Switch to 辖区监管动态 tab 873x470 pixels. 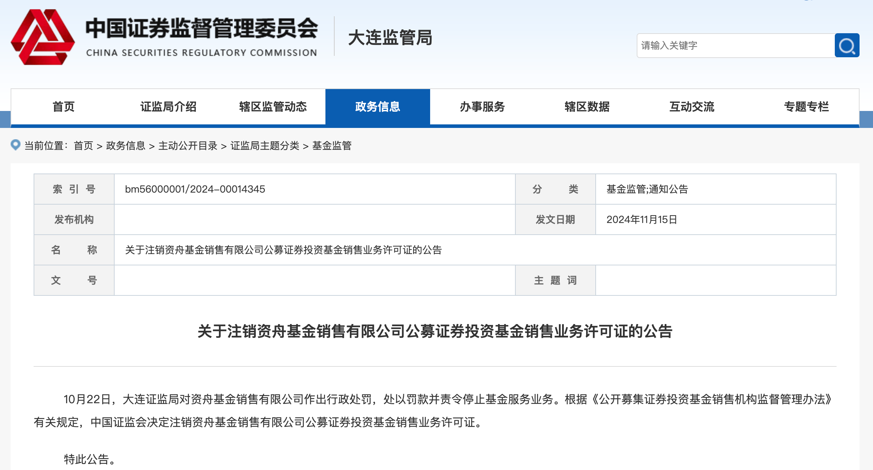pyautogui.click(x=273, y=107)
